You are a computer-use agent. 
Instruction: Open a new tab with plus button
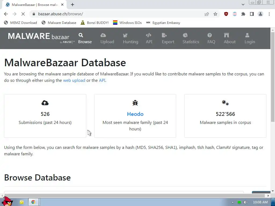click(73, 5)
